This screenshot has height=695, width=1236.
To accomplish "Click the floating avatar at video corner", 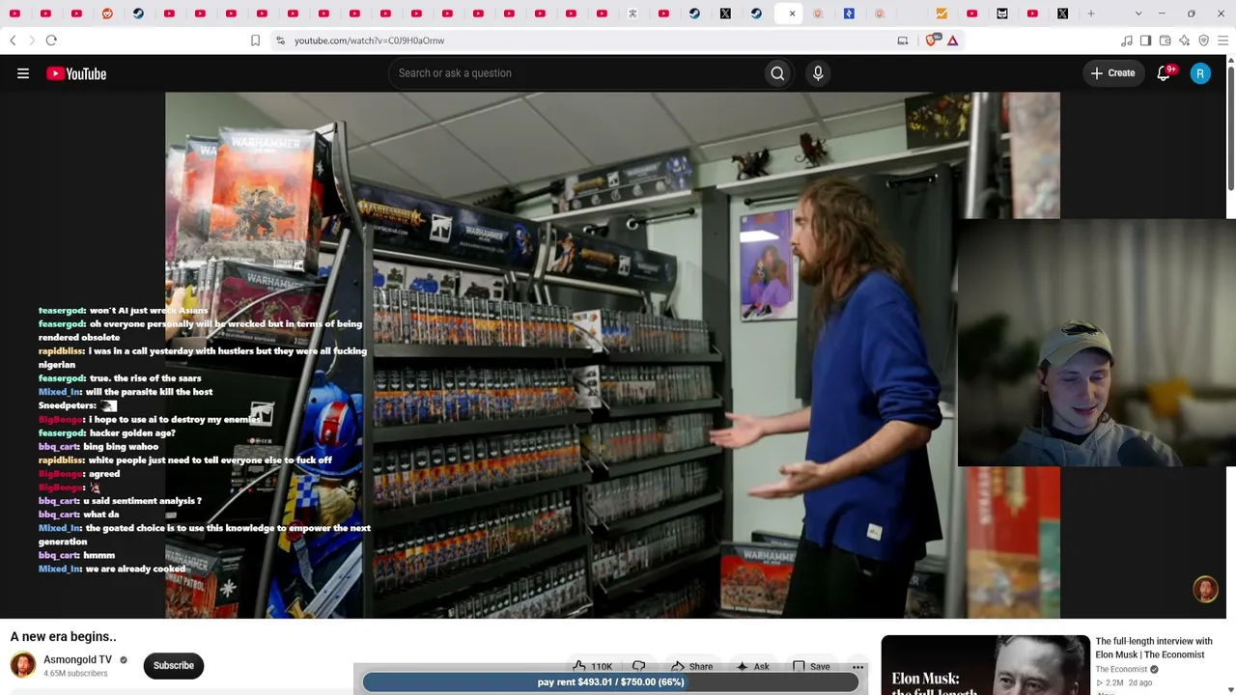I will pos(1205,589).
